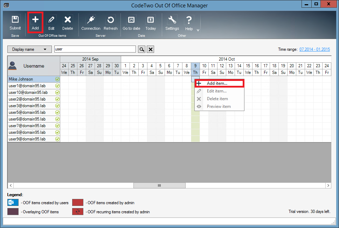Screen dimensions: 339x228
Task: Click the day 1 header in October
Action: (125, 66)
